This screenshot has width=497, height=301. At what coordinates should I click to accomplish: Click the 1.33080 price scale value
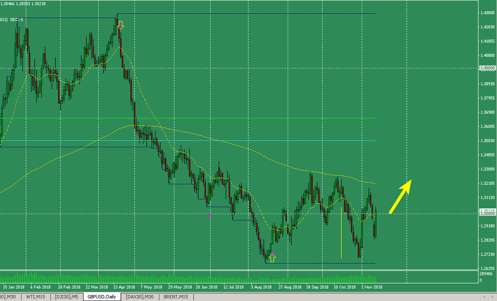(x=487, y=169)
